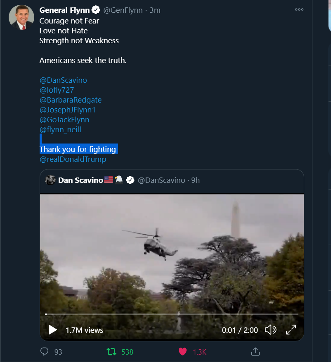Open the @flynn_neill mention link
This screenshot has height=362, width=331.
coord(60,129)
